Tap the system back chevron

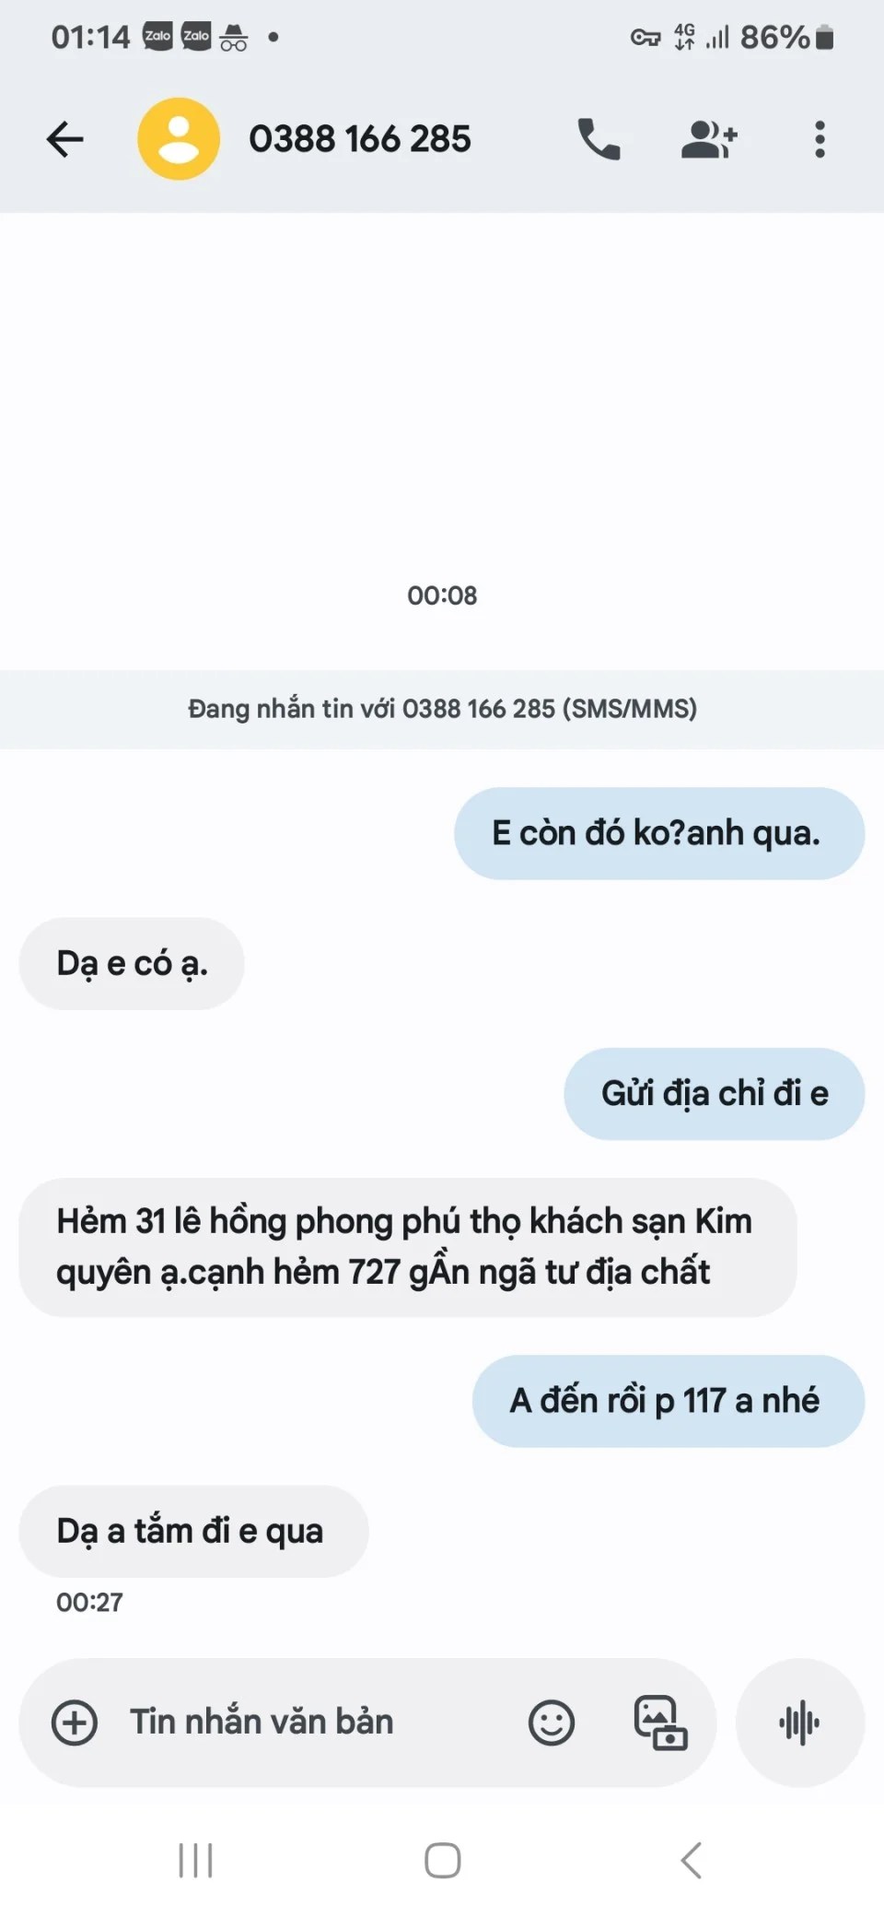click(x=692, y=1860)
